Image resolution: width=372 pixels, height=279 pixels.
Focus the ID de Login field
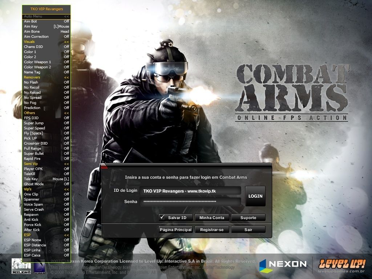pyautogui.click(x=190, y=191)
